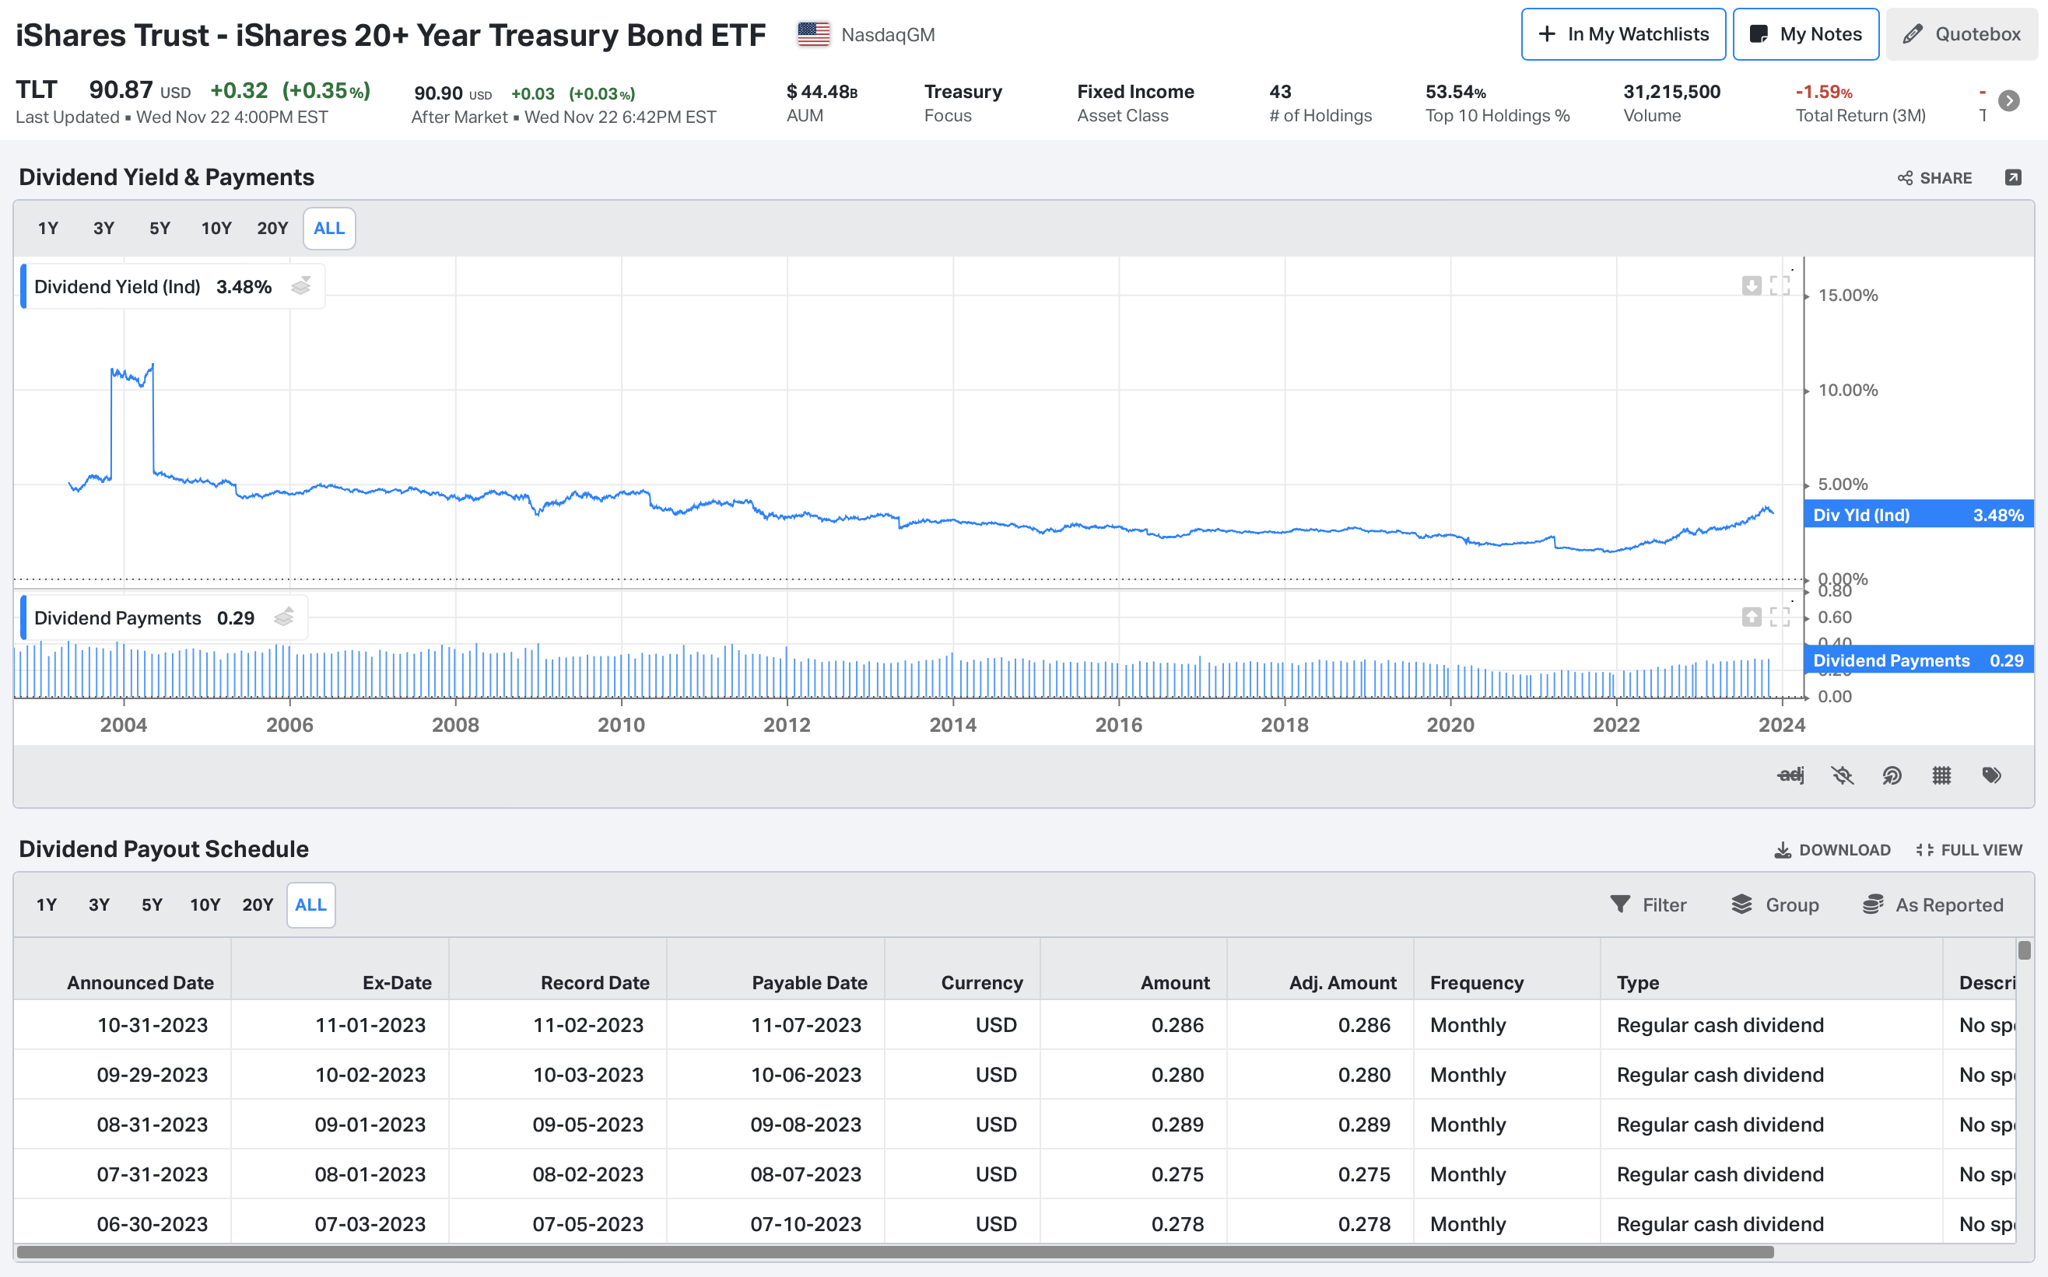Select 10Y in the payout schedule range
The width and height of the screenshot is (2048, 1277).
click(x=205, y=904)
